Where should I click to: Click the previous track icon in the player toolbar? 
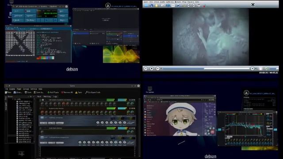click(x=189, y=5)
